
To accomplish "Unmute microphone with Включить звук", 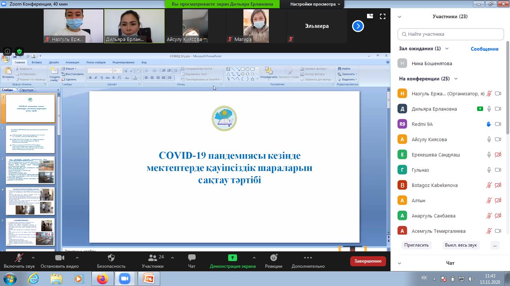I will coord(19,258).
